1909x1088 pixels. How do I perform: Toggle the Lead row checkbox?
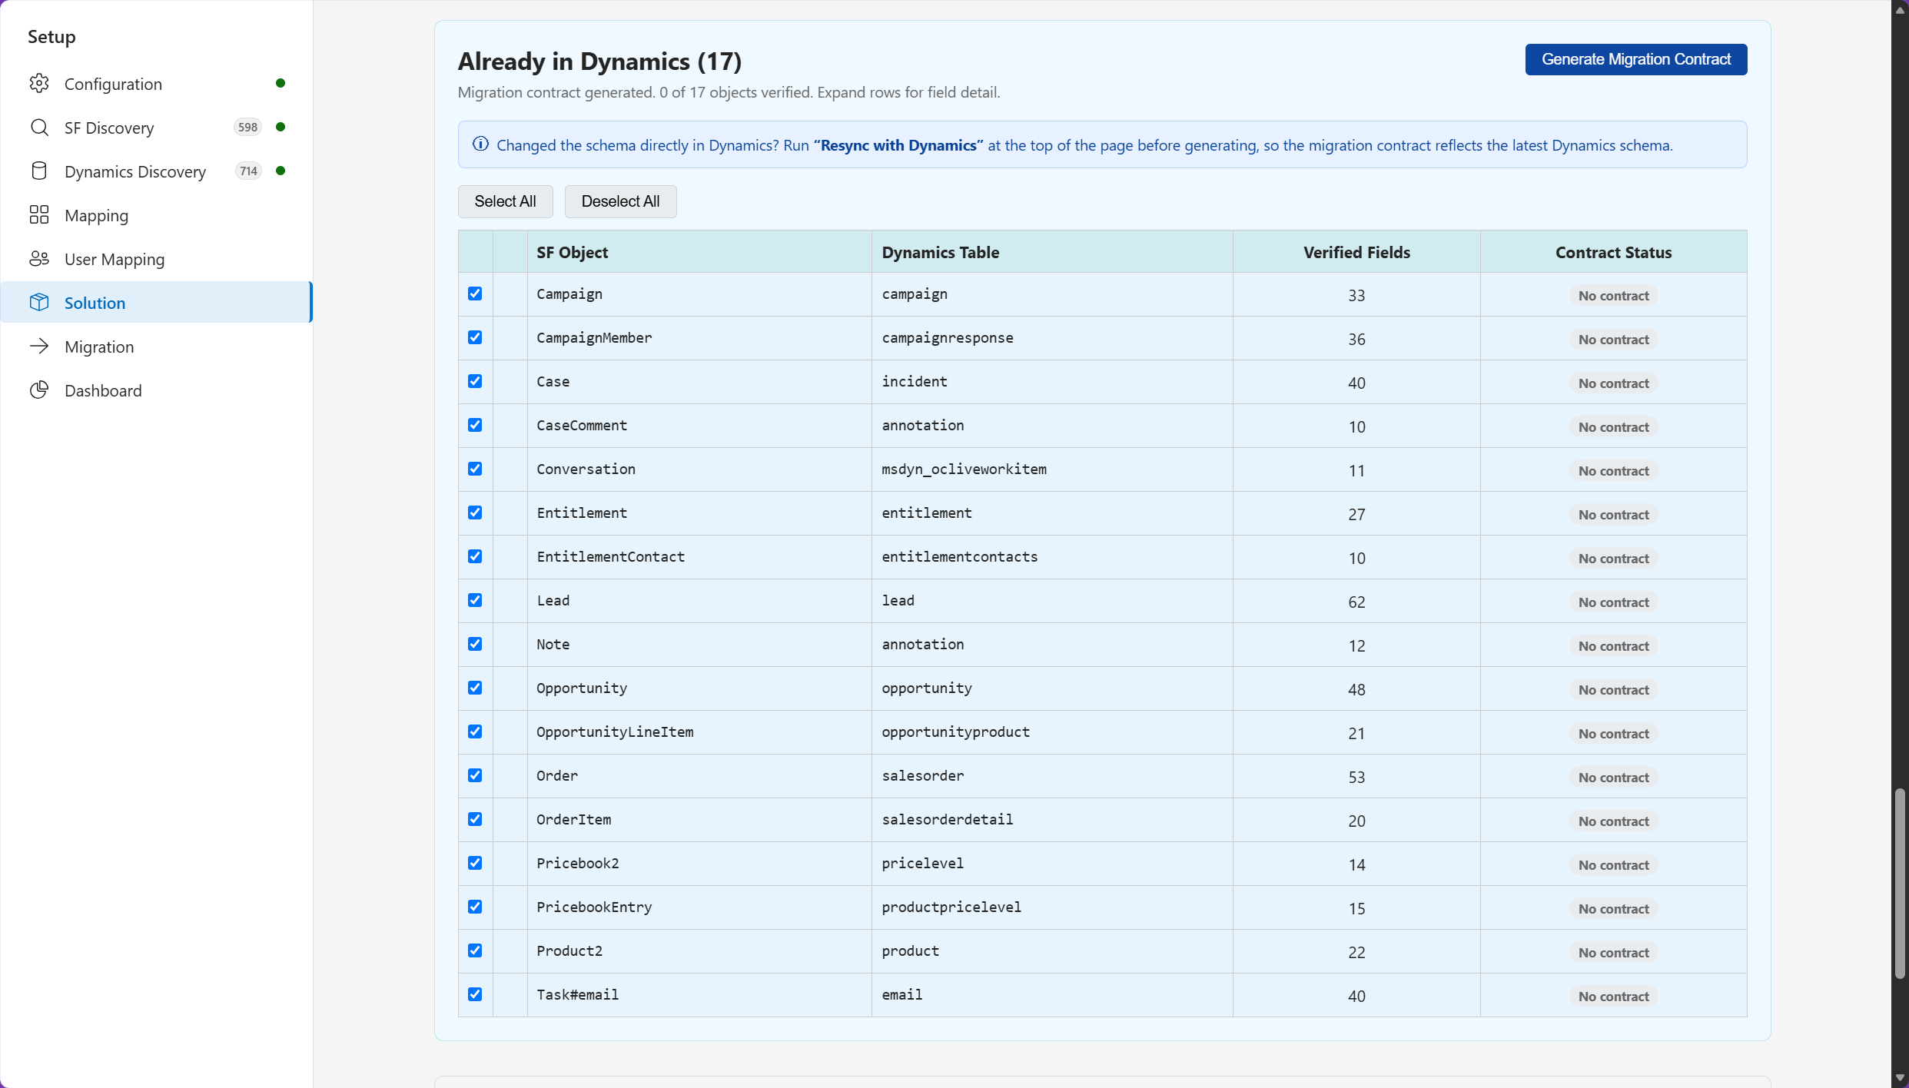coord(475,600)
